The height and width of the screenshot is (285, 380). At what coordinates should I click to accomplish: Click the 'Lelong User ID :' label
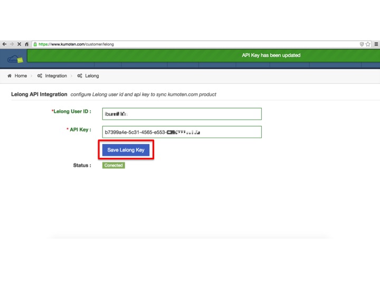71,111
